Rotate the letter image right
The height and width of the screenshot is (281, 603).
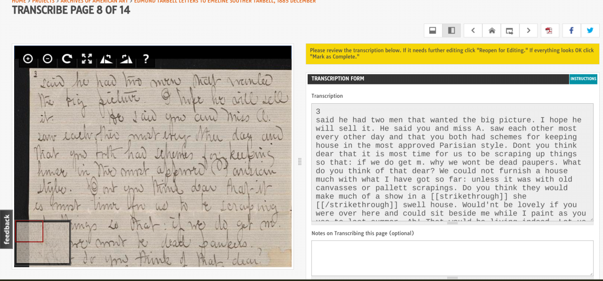[126, 58]
